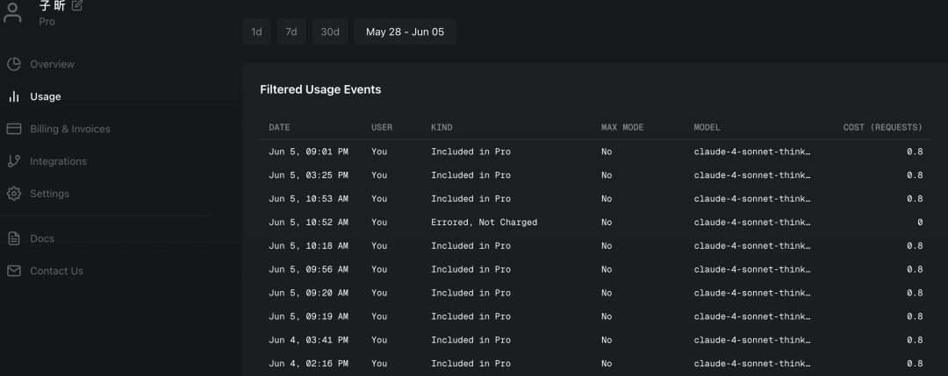This screenshot has height=376, width=948.
Task: Open the Contact Us link
Action: pos(56,271)
